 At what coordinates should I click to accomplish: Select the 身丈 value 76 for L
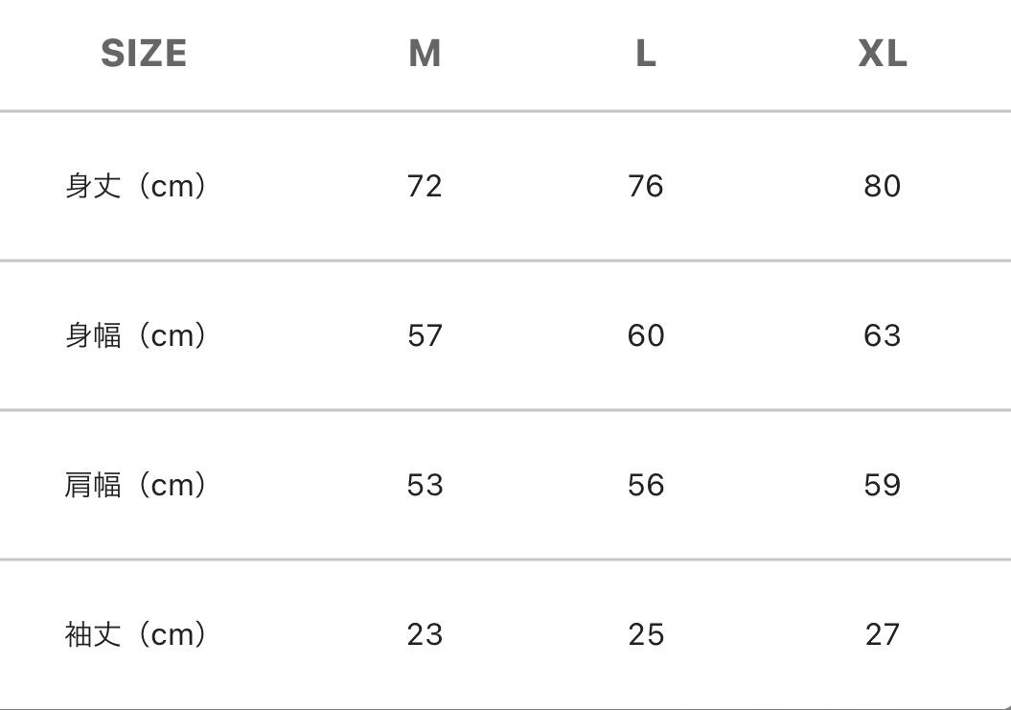tap(646, 186)
